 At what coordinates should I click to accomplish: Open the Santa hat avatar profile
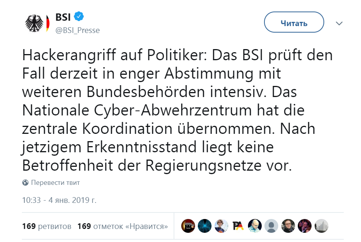pyautogui.click(x=188, y=226)
